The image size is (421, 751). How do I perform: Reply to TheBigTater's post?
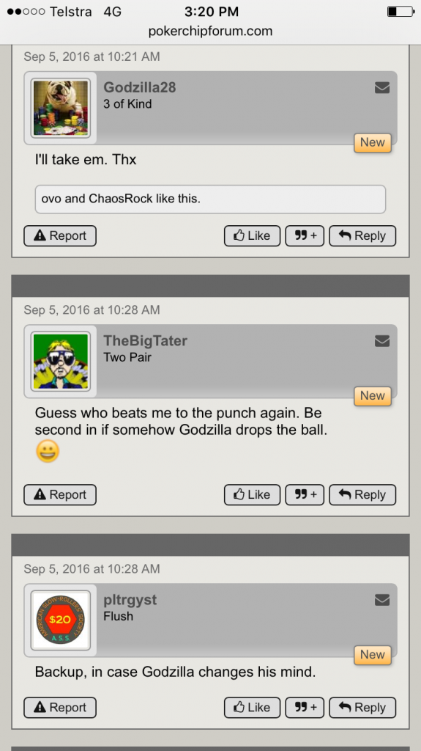pos(362,495)
